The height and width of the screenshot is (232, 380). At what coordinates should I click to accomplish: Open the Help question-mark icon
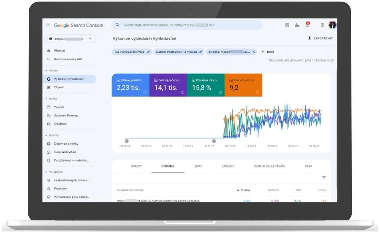[x=287, y=25]
